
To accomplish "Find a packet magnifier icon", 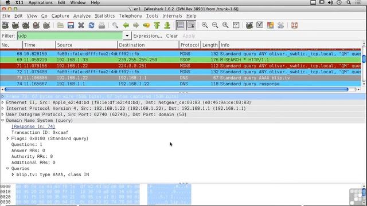I will 115,25.
